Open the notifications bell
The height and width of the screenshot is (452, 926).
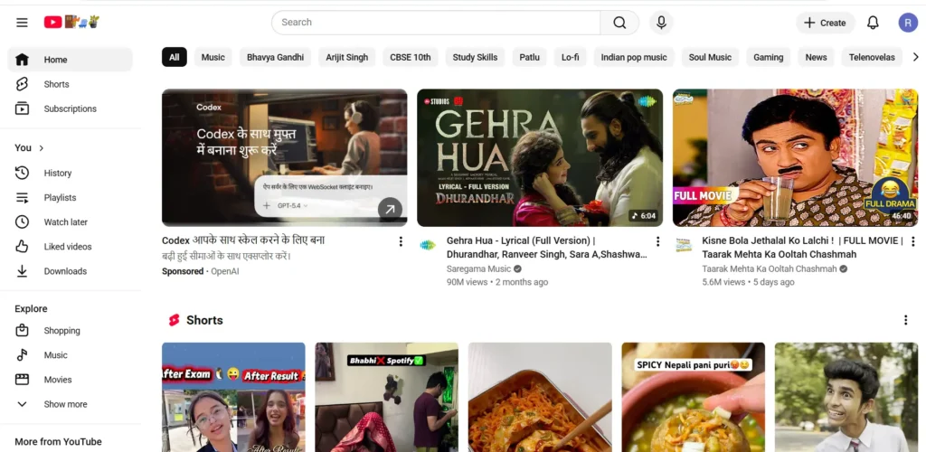tap(873, 23)
